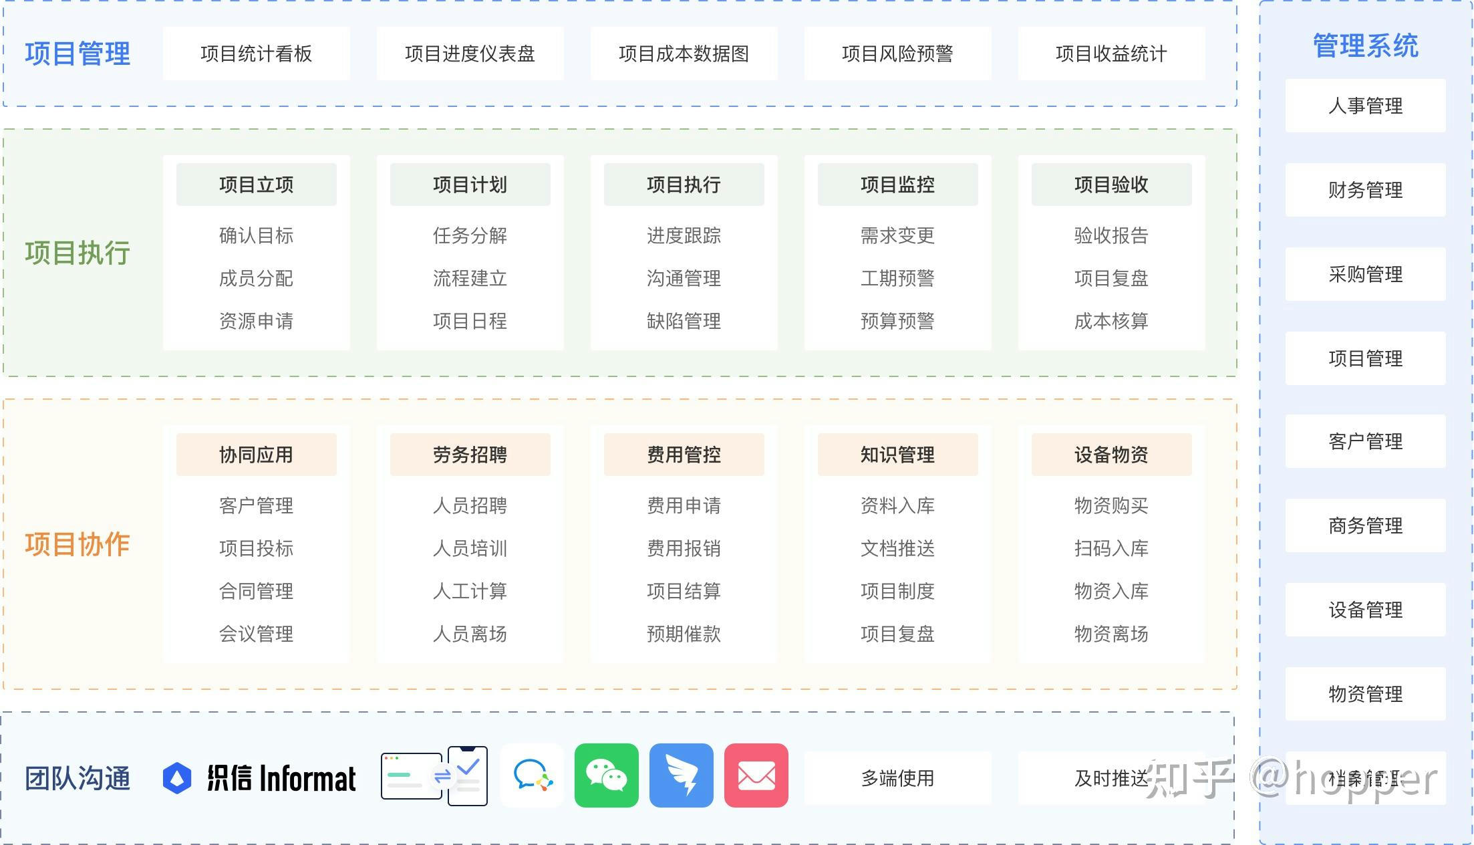Image resolution: width=1474 pixels, height=845 pixels.
Task: Click the 织信 Informat wordmark
Action: [281, 779]
